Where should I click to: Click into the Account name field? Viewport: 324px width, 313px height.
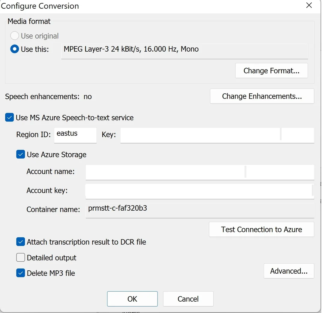200,173
